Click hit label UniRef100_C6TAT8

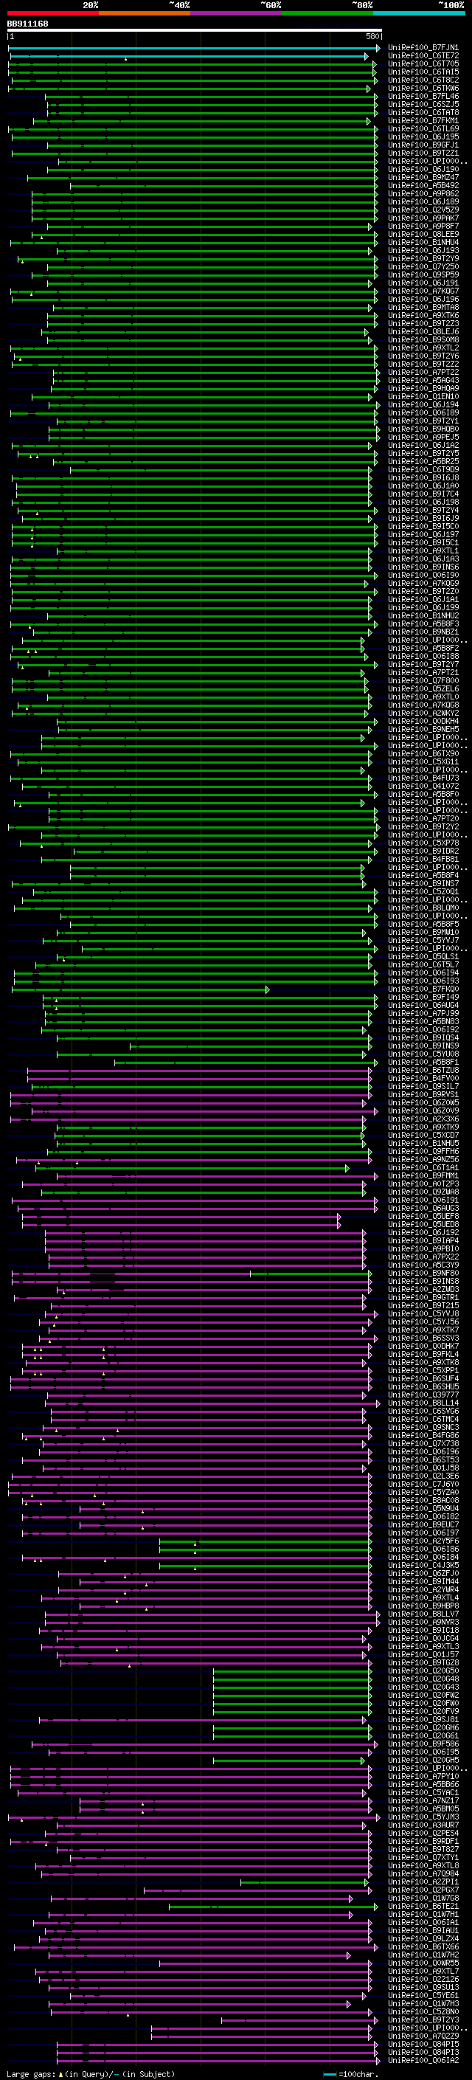pyautogui.click(x=423, y=112)
